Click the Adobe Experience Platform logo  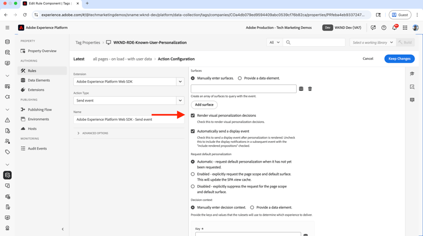21,28
